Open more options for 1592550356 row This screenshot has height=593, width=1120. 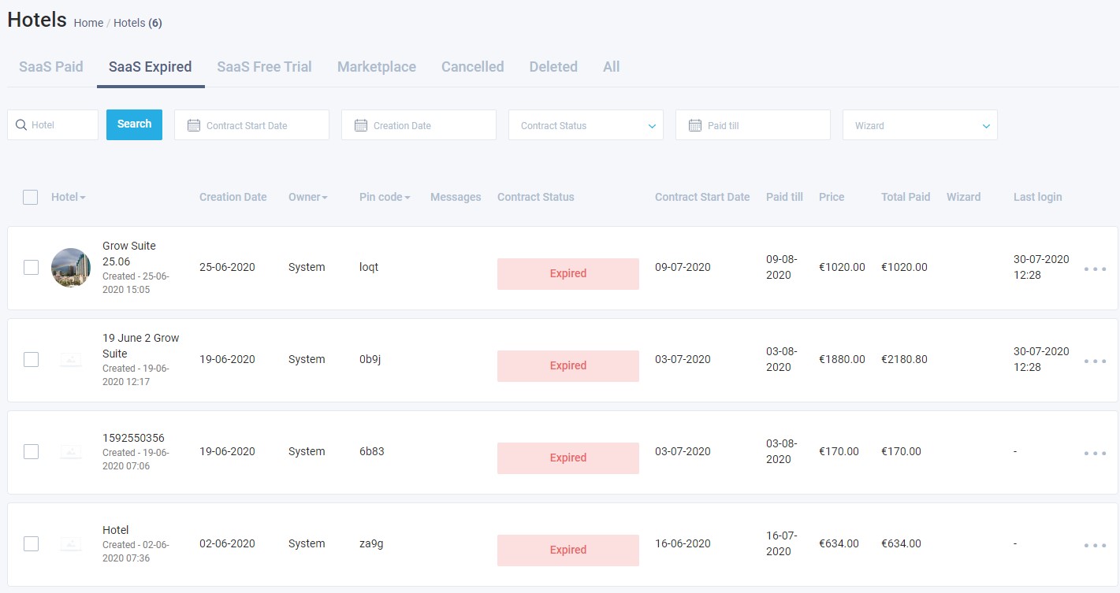pos(1095,453)
